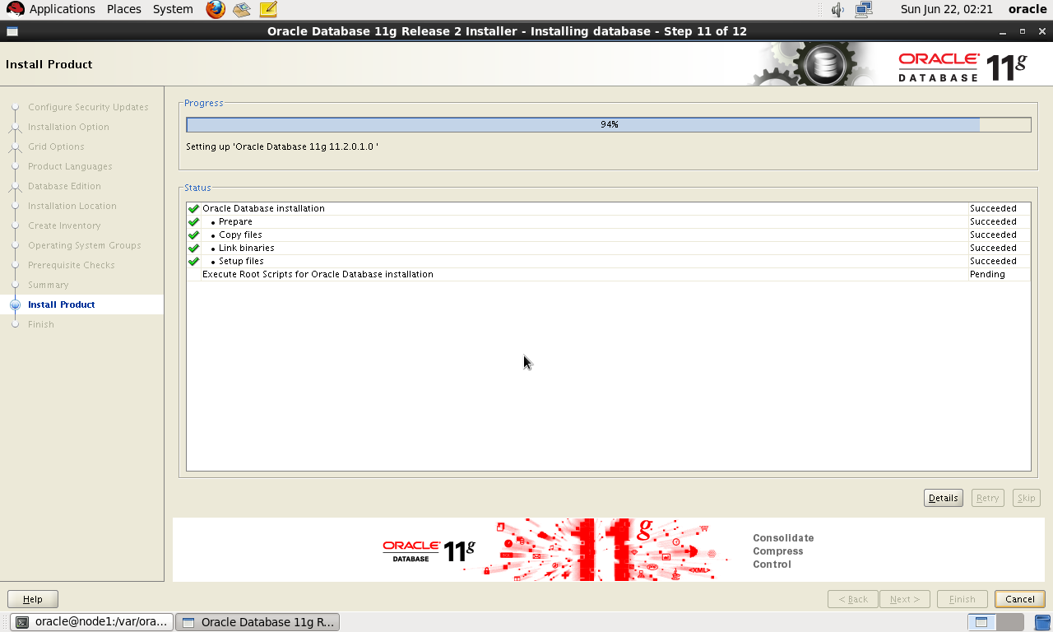The height and width of the screenshot is (632, 1053).
Task: Click the blue icon at the taskbar end
Action: click(1041, 622)
